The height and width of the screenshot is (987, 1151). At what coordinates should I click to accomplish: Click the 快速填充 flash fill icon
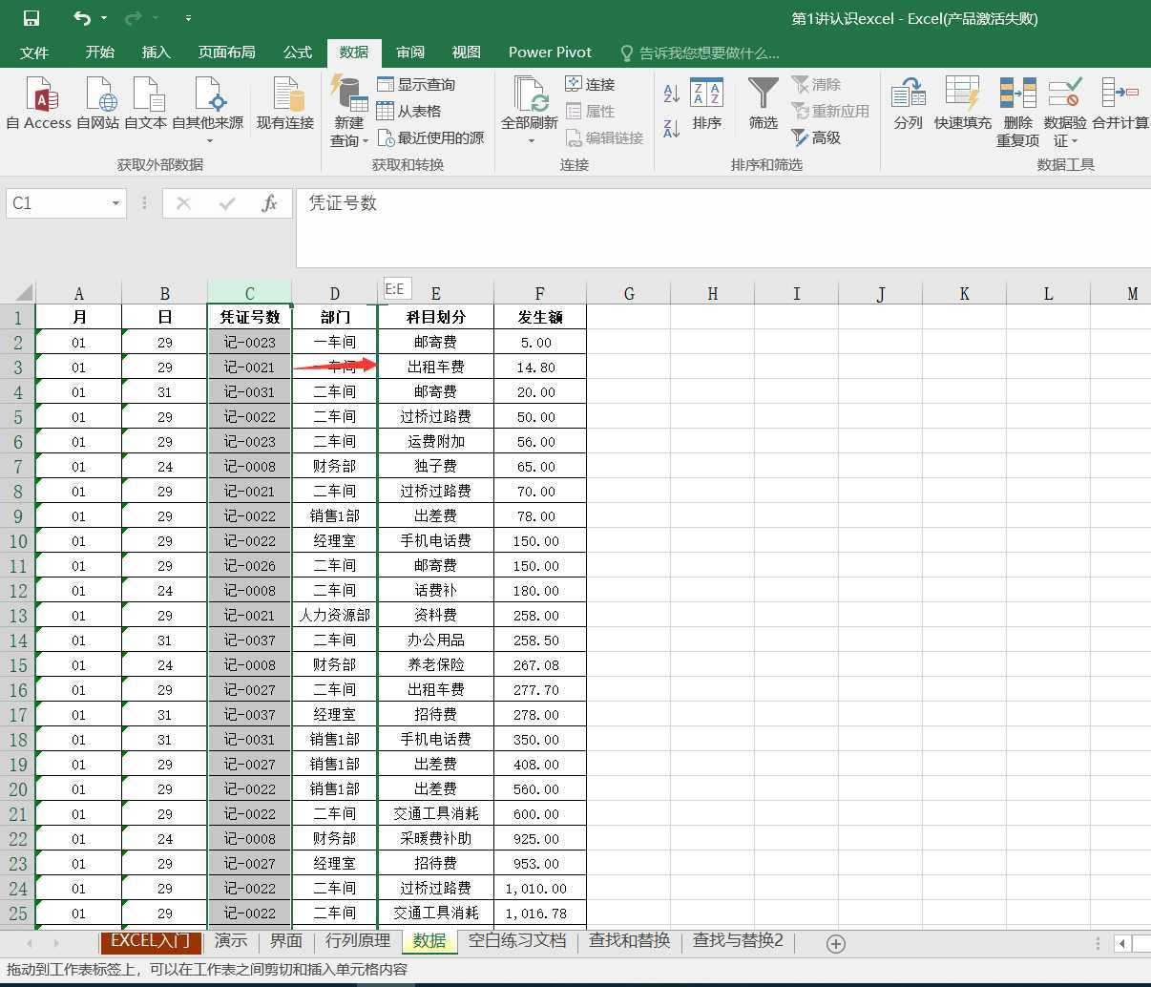point(963,103)
